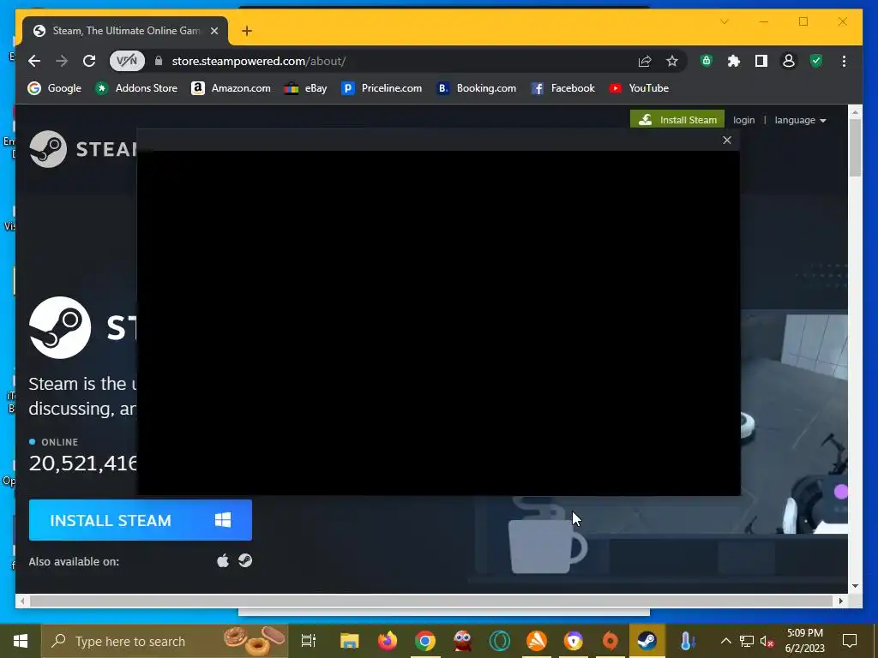
Task: Open the Windows Start menu
Action: 21,641
